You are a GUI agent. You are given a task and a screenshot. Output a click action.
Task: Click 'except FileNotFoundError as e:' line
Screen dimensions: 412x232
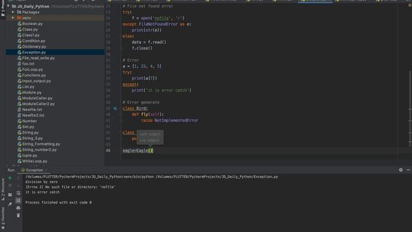coord(157,24)
